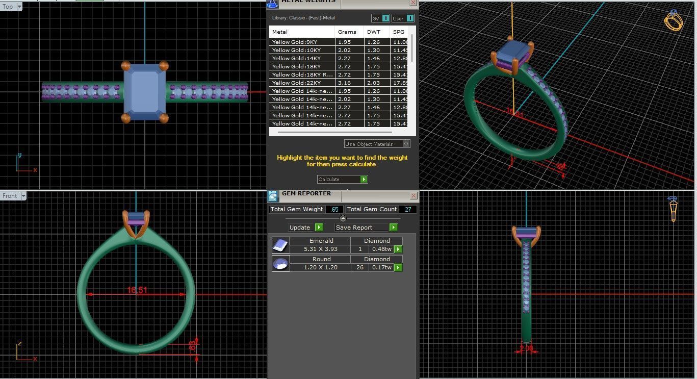Click the Emerald shape label
The image size is (697, 379).
click(x=321, y=241)
